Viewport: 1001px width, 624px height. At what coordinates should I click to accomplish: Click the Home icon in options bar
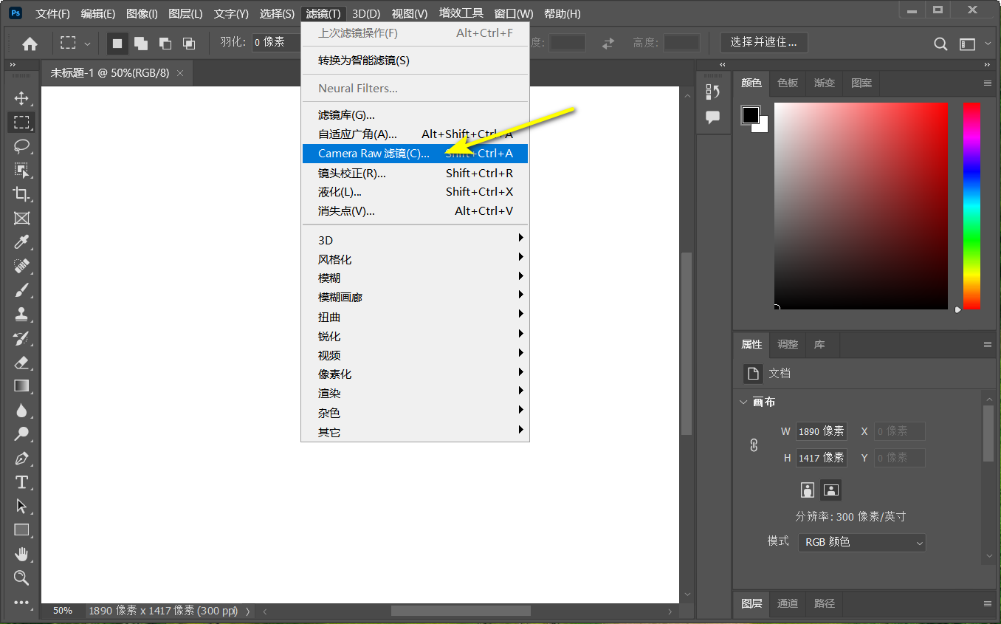tap(30, 44)
